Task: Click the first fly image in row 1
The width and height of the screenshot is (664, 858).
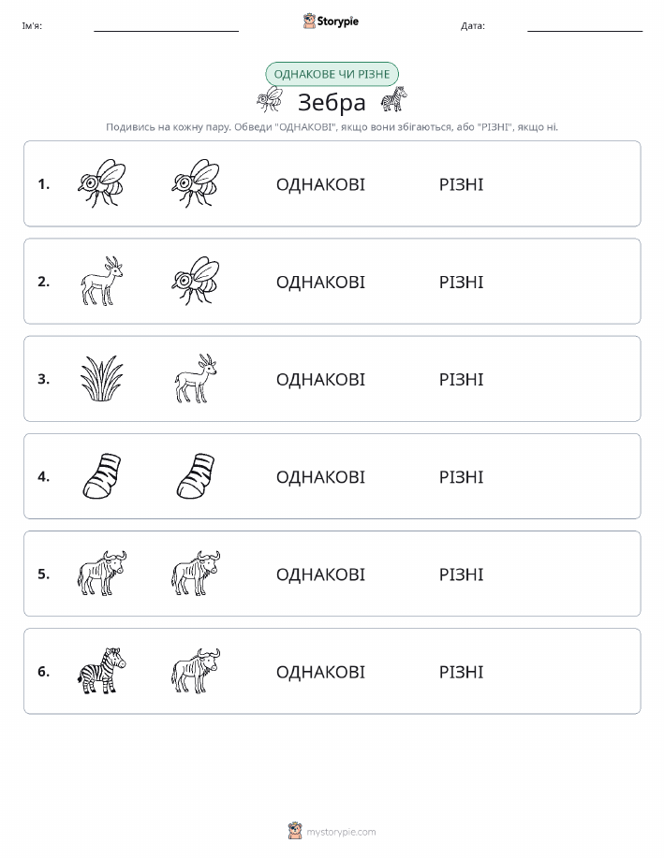Action: [x=102, y=183]
